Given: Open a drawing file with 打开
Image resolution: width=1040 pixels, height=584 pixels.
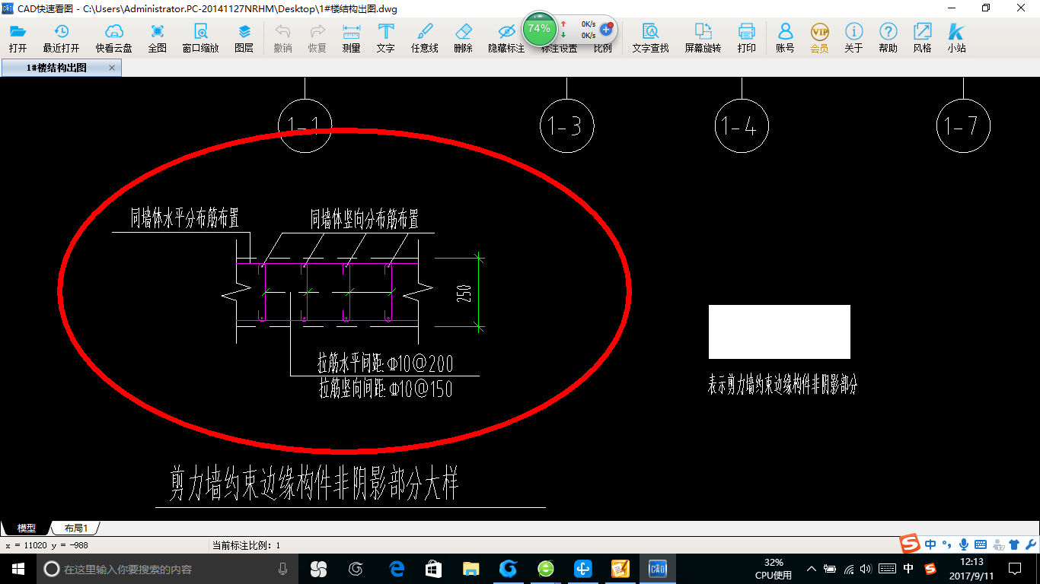Looking at the screenshot, I should [x=18, y=37].
